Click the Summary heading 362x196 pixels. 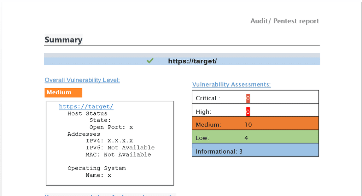pyautogui.click(x=63, y=40)
